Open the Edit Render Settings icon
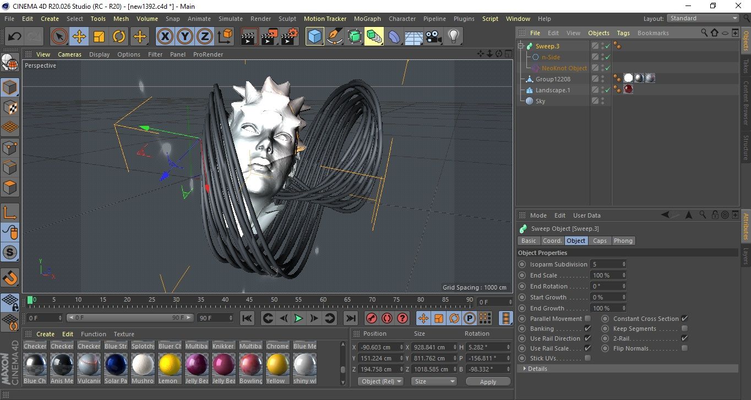Viewport: 751px width, 400px height. [x=290, y=37]
